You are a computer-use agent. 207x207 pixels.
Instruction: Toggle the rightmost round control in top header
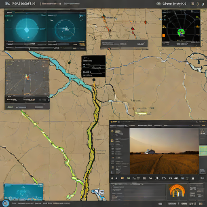pos(203,4)
